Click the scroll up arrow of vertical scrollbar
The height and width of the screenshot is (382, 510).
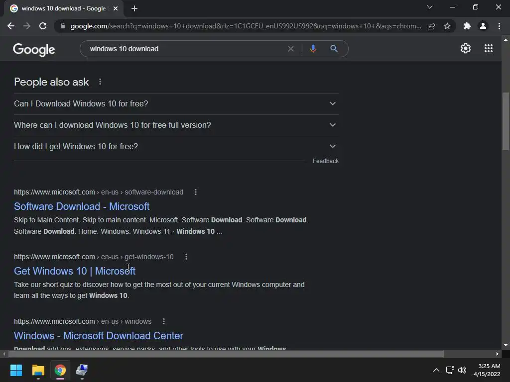point(506,40)
